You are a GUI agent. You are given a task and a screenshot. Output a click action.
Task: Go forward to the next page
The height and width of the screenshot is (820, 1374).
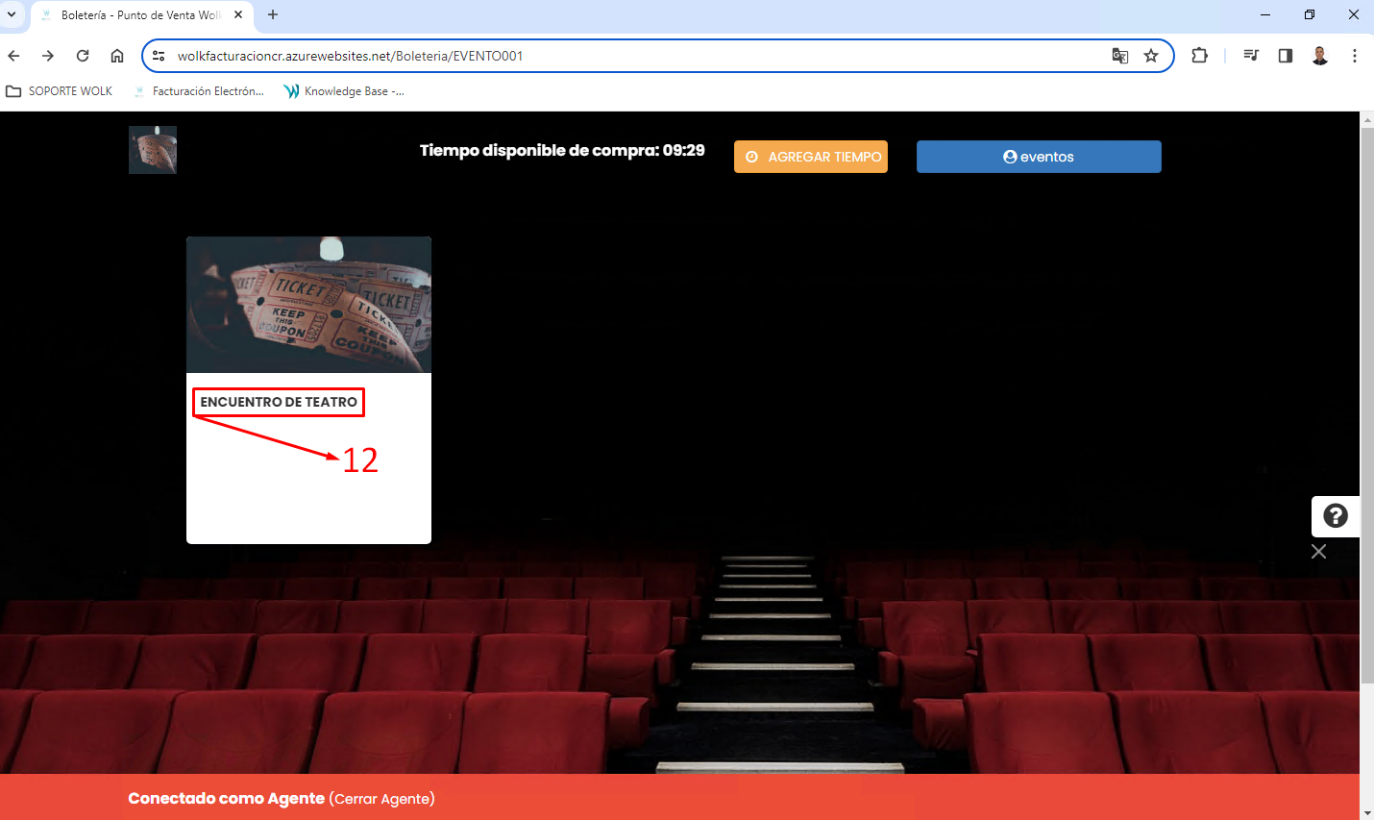[48, 56]
